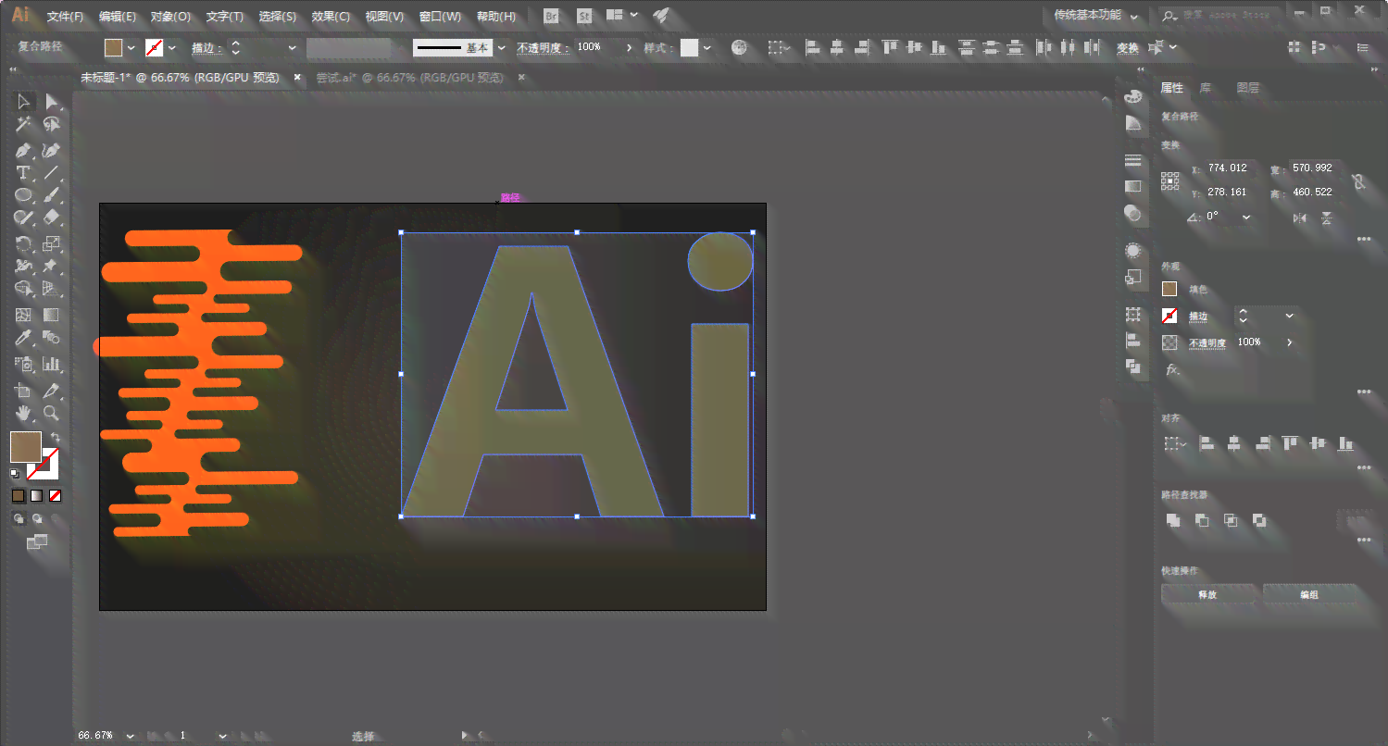Click Unite in Pathfinder section

(x=1173, y=520)
